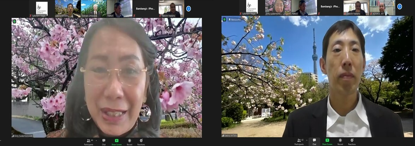Viewport: 415px width, 146px height.
Task: Click Share Screen in left Zoom window
Action: (117, 142)
